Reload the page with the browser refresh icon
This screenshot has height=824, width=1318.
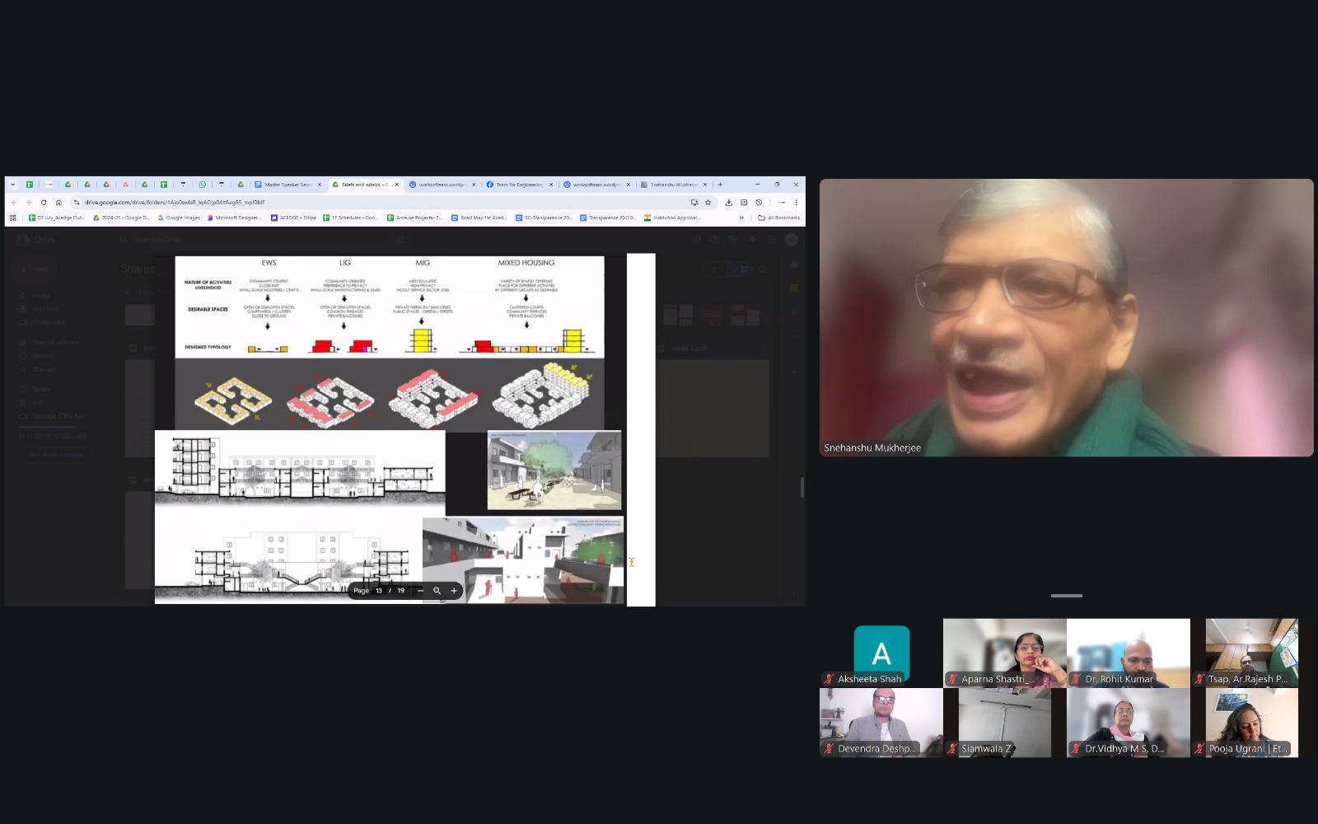coord(44,203)
